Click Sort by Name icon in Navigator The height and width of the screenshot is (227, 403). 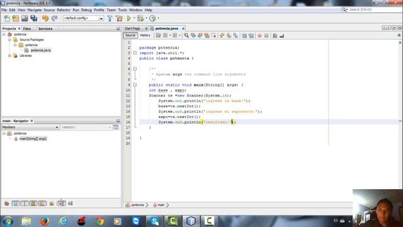pyautogui.click(x=62, y=204)
